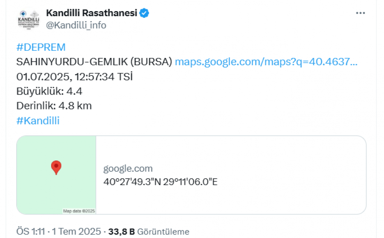Open the three-dot more options menu
The image size is (384, 238).
[x=360, y=13]
